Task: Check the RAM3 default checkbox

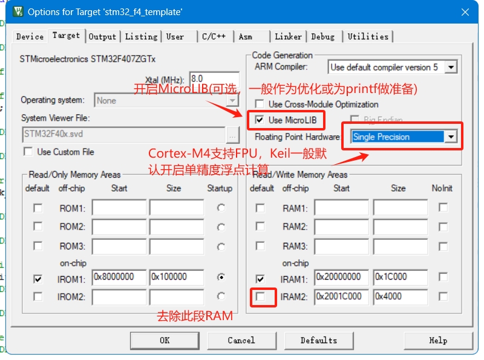Action: click(x=260, y=246)
